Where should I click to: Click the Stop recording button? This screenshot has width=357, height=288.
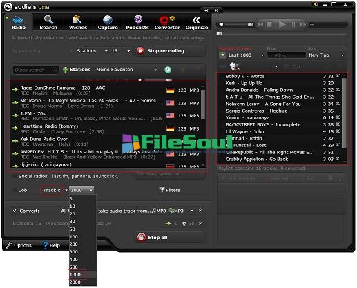coord(160,51)
